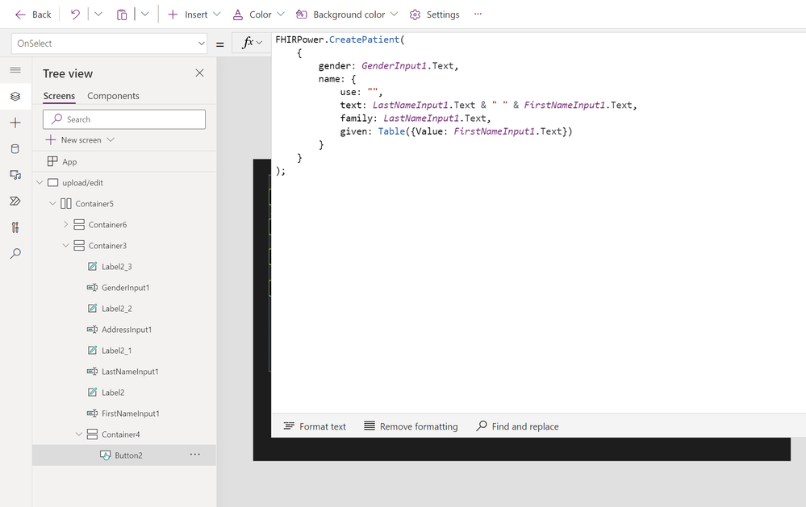Click New screen button
806x507 pixels.
point(80,139)
